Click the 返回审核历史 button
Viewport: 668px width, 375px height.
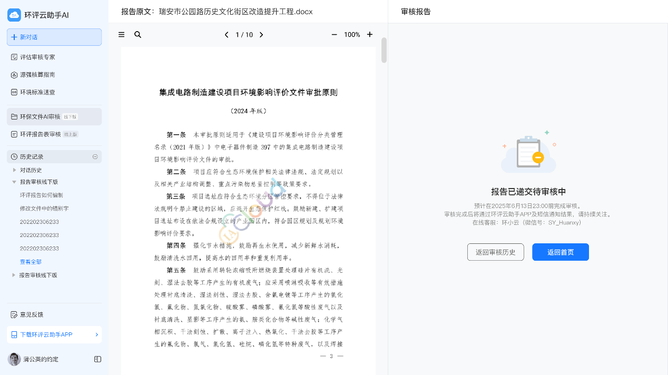click(x=496, y=252)
